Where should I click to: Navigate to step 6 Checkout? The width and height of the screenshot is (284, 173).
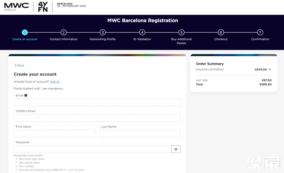[221, 32]
